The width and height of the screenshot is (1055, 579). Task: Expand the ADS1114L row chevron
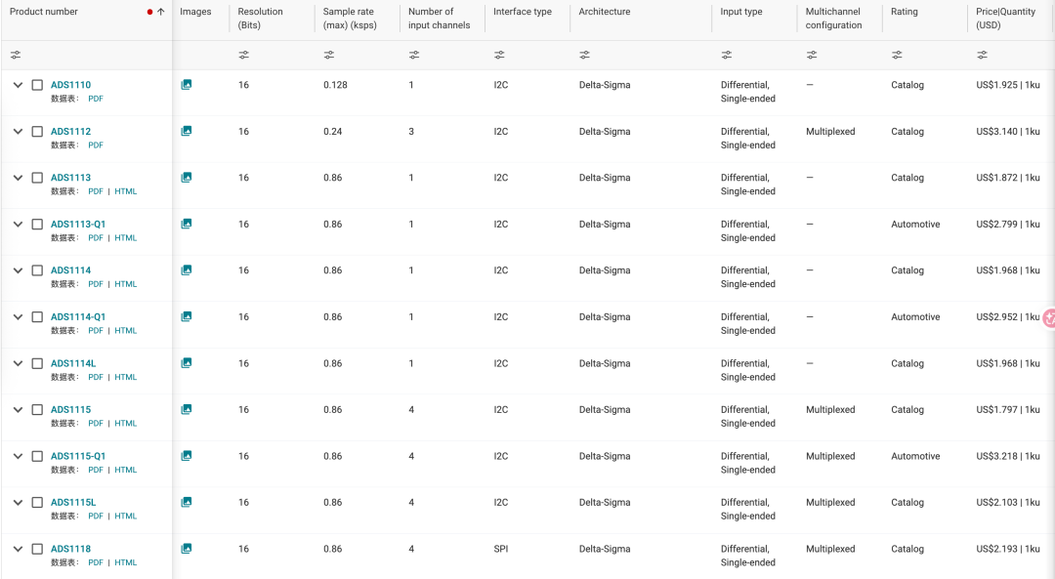click(19, 363)
